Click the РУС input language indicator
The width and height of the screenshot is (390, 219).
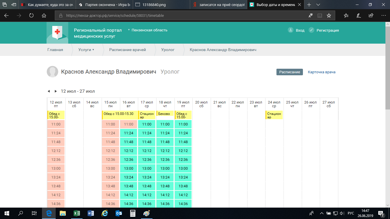351,213
